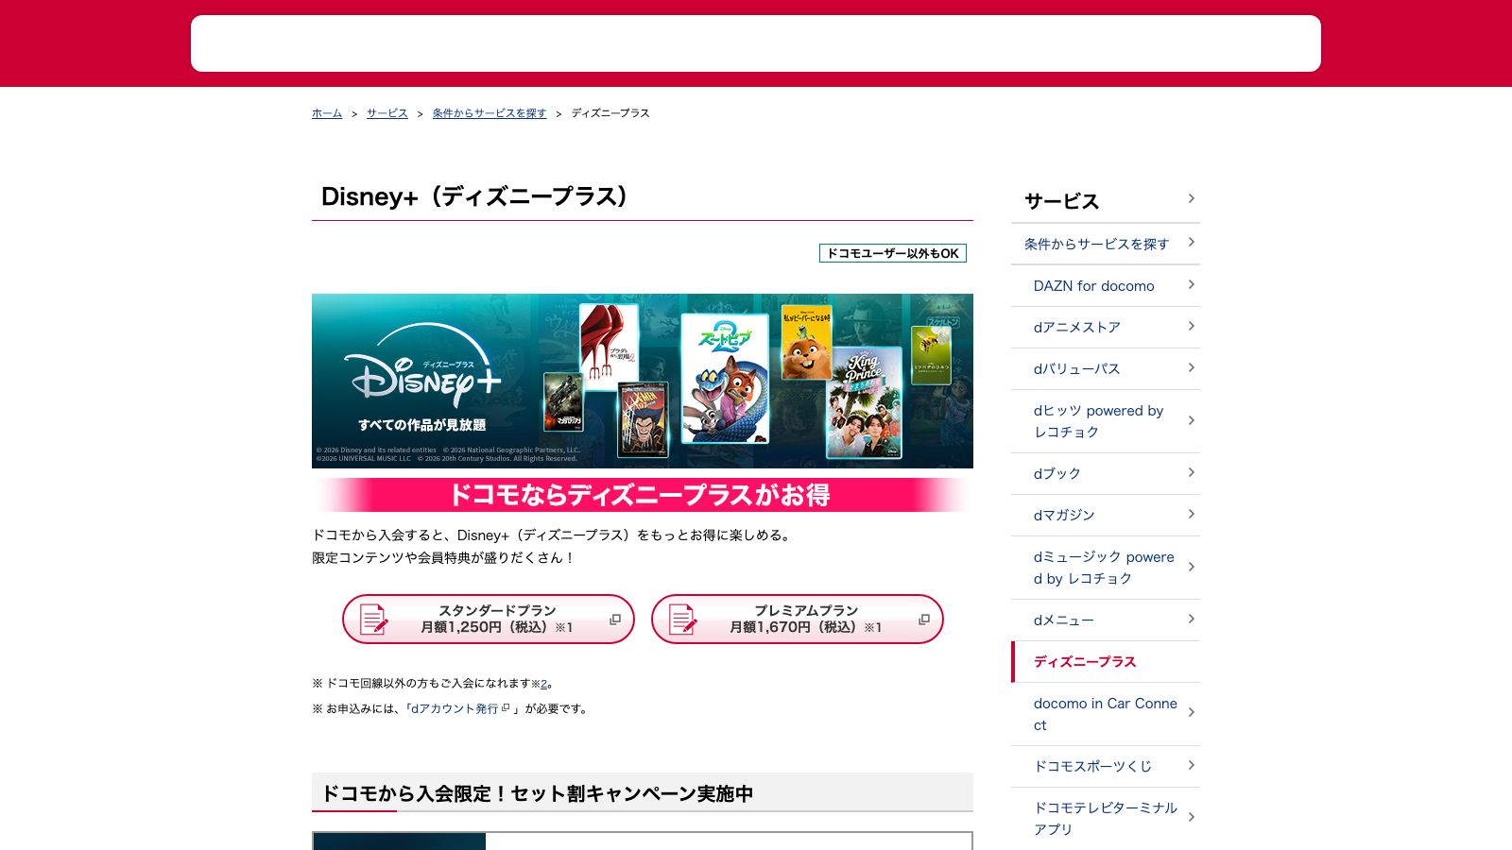Click chevron next to サービス heading
This screenshot has width=1512, height=850.
(1191, 198)
